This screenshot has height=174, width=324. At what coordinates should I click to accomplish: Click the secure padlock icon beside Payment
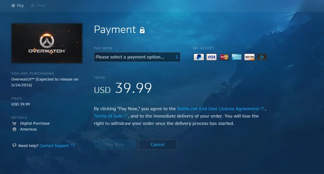[x=142, y=30]
